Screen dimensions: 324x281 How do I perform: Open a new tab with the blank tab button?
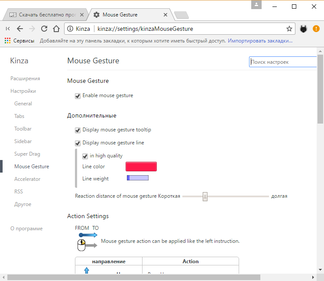181,15
